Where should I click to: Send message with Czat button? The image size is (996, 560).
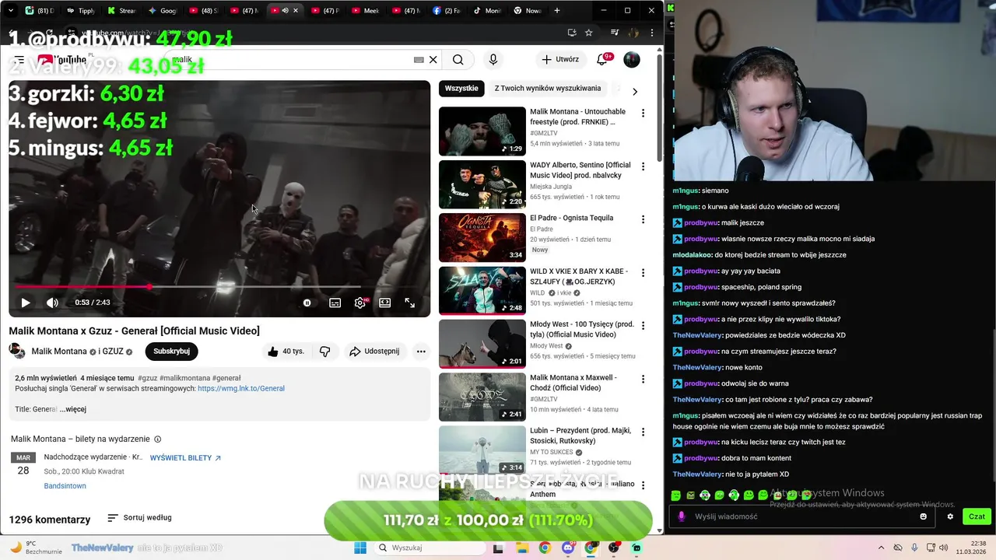(977, 516)
